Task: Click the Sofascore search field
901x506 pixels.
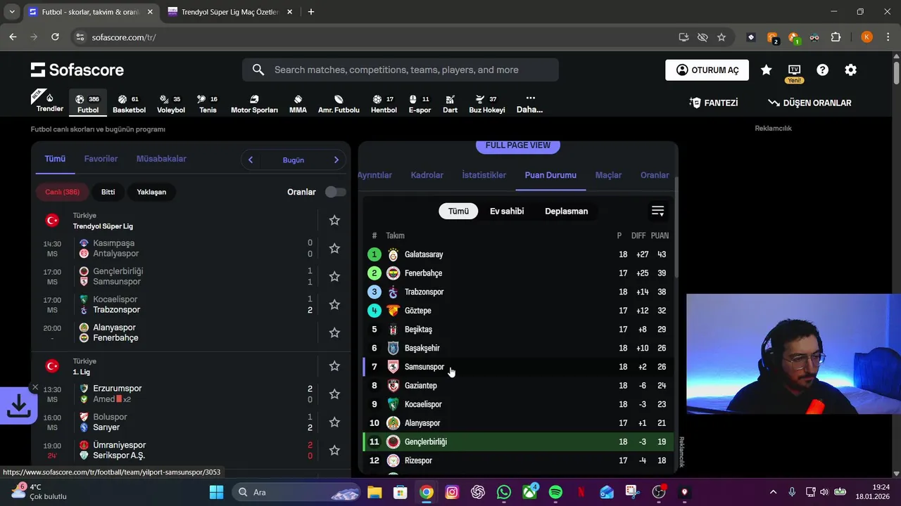Action: tap(401, 70)
